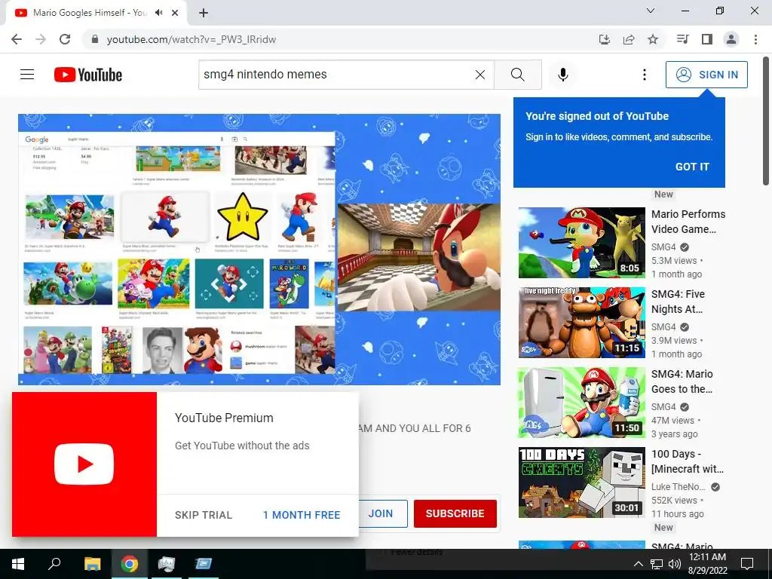
Task: Open File Explorer from taskbar
Action: [92, 564]
